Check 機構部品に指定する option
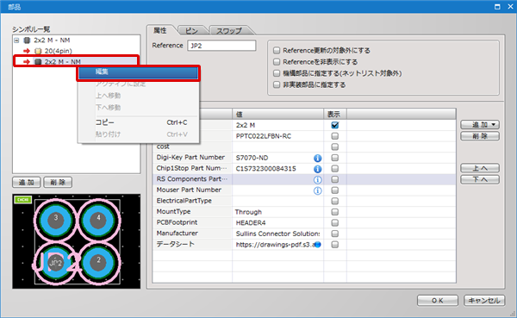This screenshot has height=318, width=517. pos(277,73)
